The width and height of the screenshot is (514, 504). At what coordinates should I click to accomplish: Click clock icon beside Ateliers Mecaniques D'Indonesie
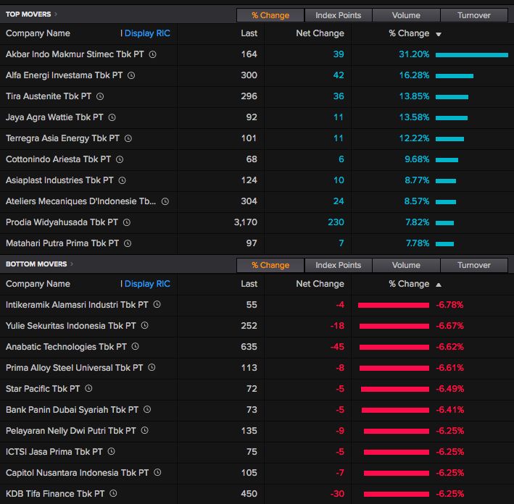[x=165, y=202]
